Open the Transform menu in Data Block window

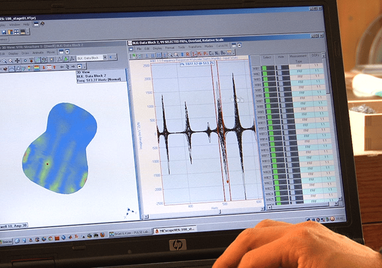[194, 47]
